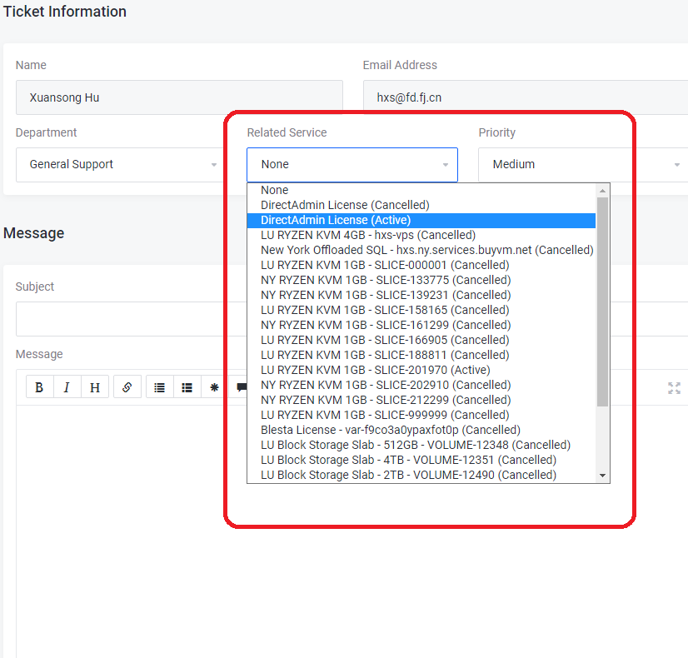The width and height of the screenshot is (688, 658).
Task: Click the speech bubble toolbar icon
Action: coord(242,387)
